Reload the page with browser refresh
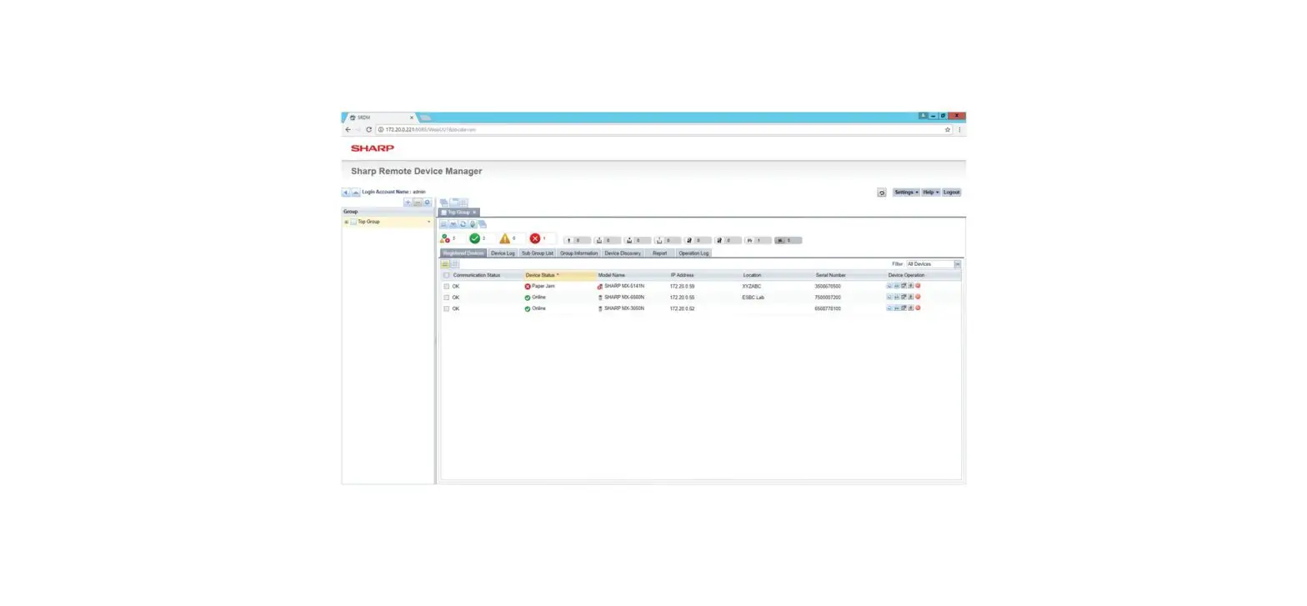This screenshot has width=1307, height=606. point(368,130)
